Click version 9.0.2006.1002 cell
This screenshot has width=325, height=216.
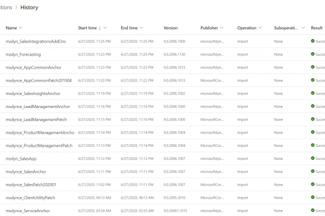pyautogui.click(x=174, y=93)
